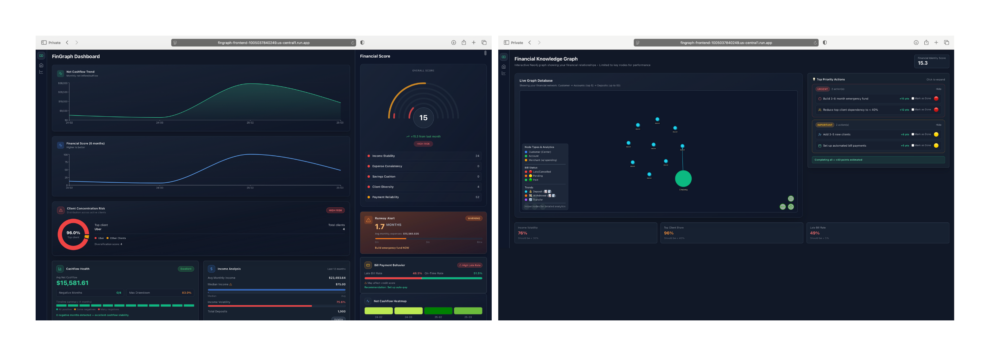Click 'Click to expand' on Top Priority Actions
The height and width of the screenshot is (356, 990).
[x=936, y=79]
